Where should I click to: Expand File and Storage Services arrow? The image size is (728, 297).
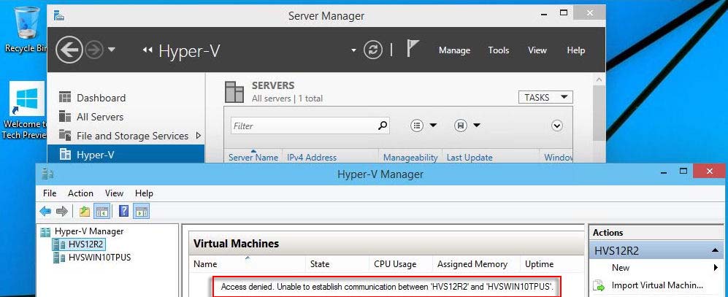click(199, 136)
